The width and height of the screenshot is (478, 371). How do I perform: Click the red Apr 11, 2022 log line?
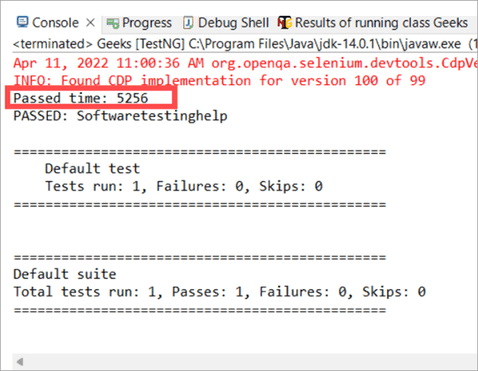click(245, 63)
